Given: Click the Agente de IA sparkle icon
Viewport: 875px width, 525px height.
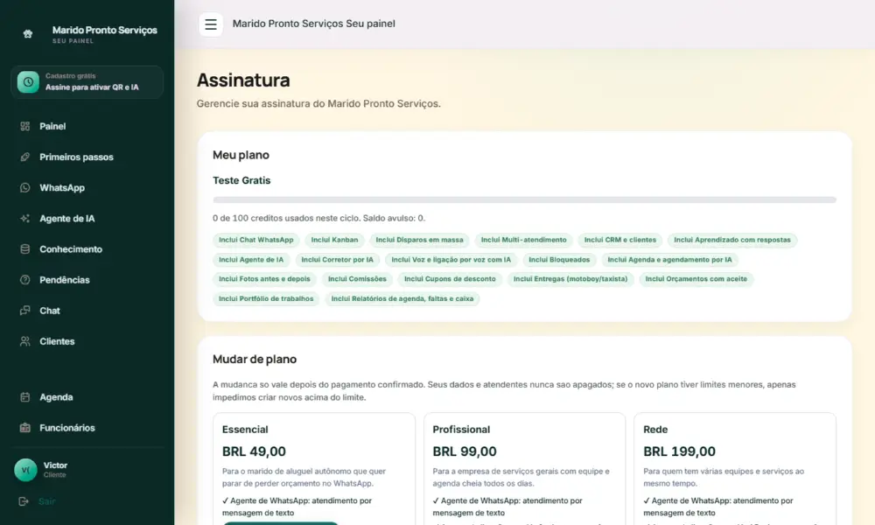Looking at the screenshot, I should pos(25,218).
